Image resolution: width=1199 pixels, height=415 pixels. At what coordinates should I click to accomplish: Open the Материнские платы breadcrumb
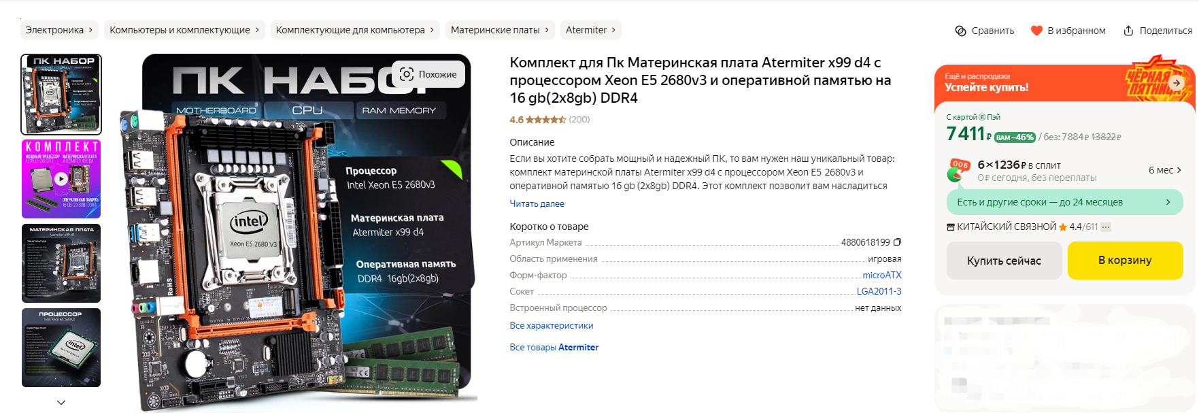pyautogui.click(x=500, y=30)
